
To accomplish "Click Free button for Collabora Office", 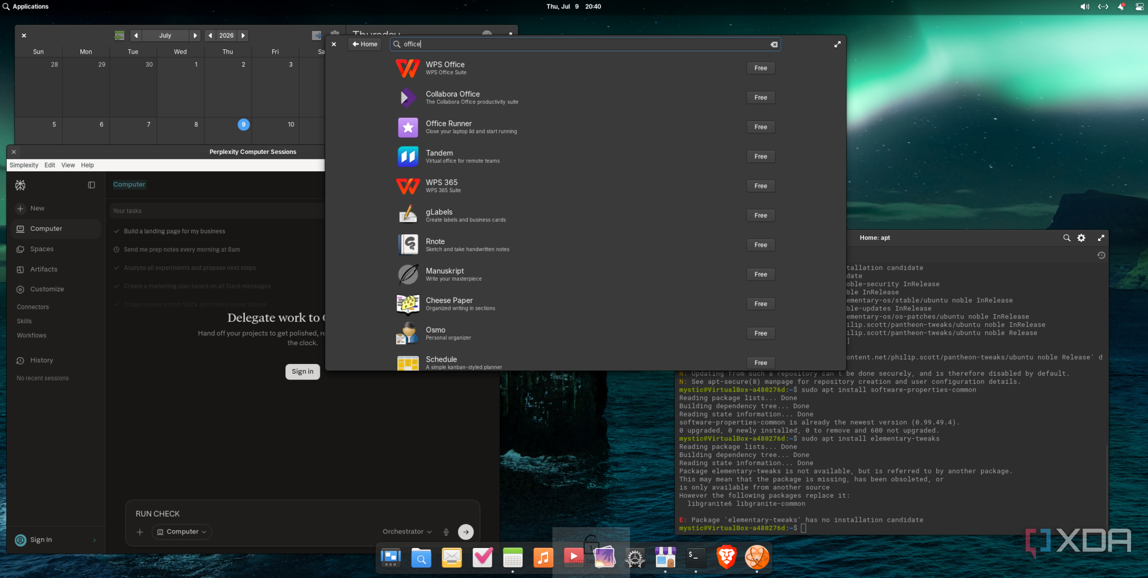I will pos(760,98).
